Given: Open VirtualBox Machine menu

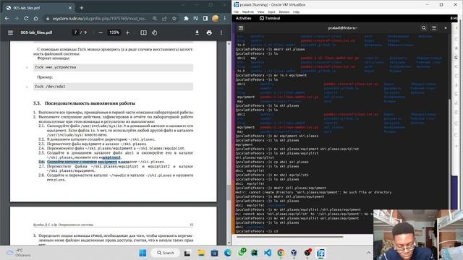Looking at the screenshot, I should pyautogui.click(x=247, y=12).
